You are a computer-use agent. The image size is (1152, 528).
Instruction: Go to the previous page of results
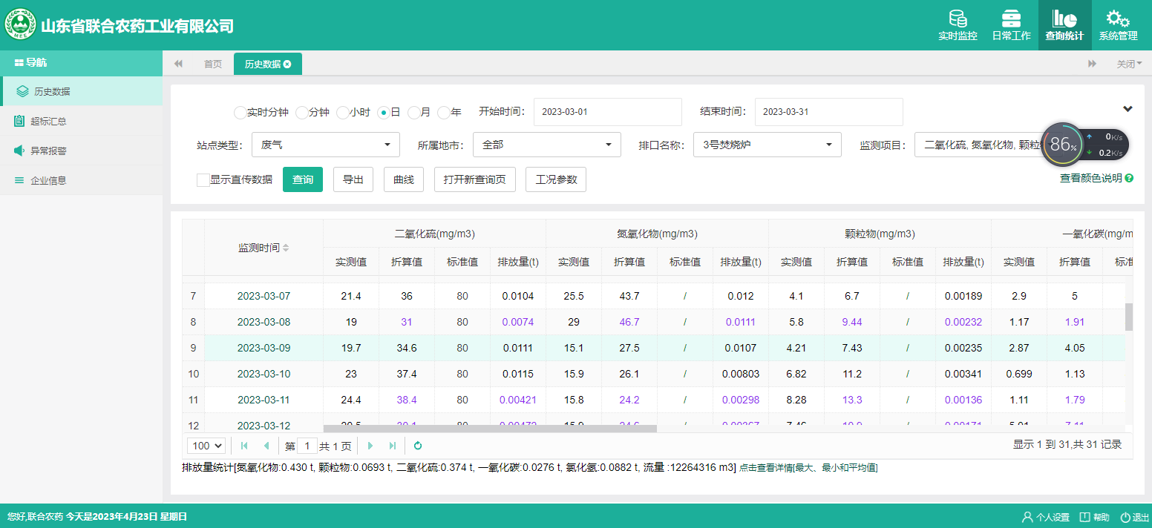266,446
